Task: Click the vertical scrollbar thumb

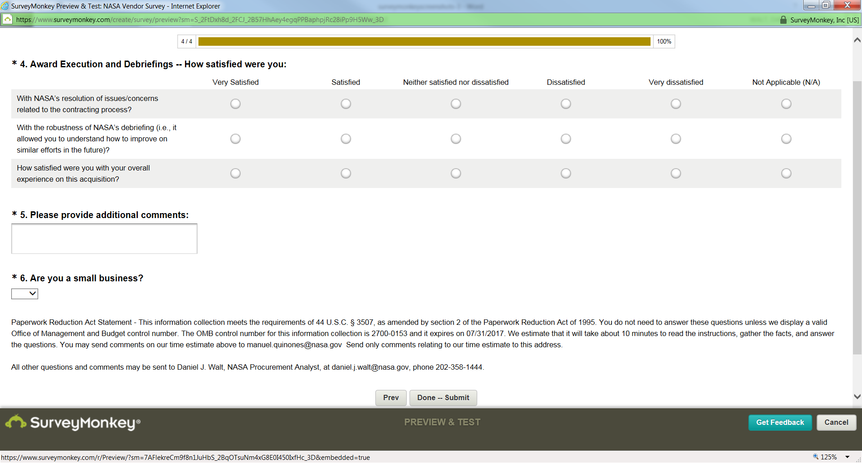Action: 857,218
